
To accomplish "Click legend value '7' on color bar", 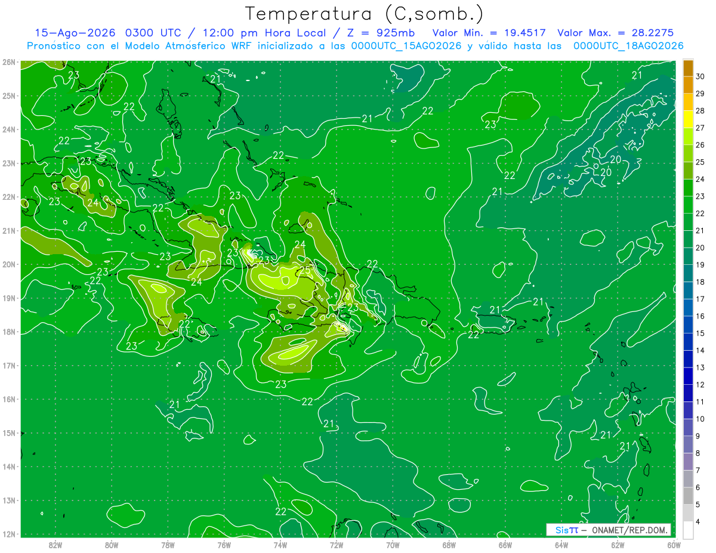I will (698, 471).
